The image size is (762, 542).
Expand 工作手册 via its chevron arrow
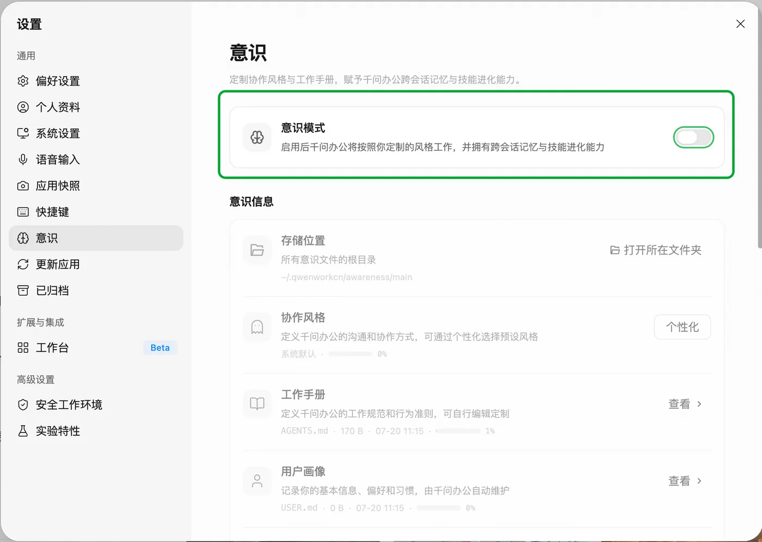tap(699, 404)
